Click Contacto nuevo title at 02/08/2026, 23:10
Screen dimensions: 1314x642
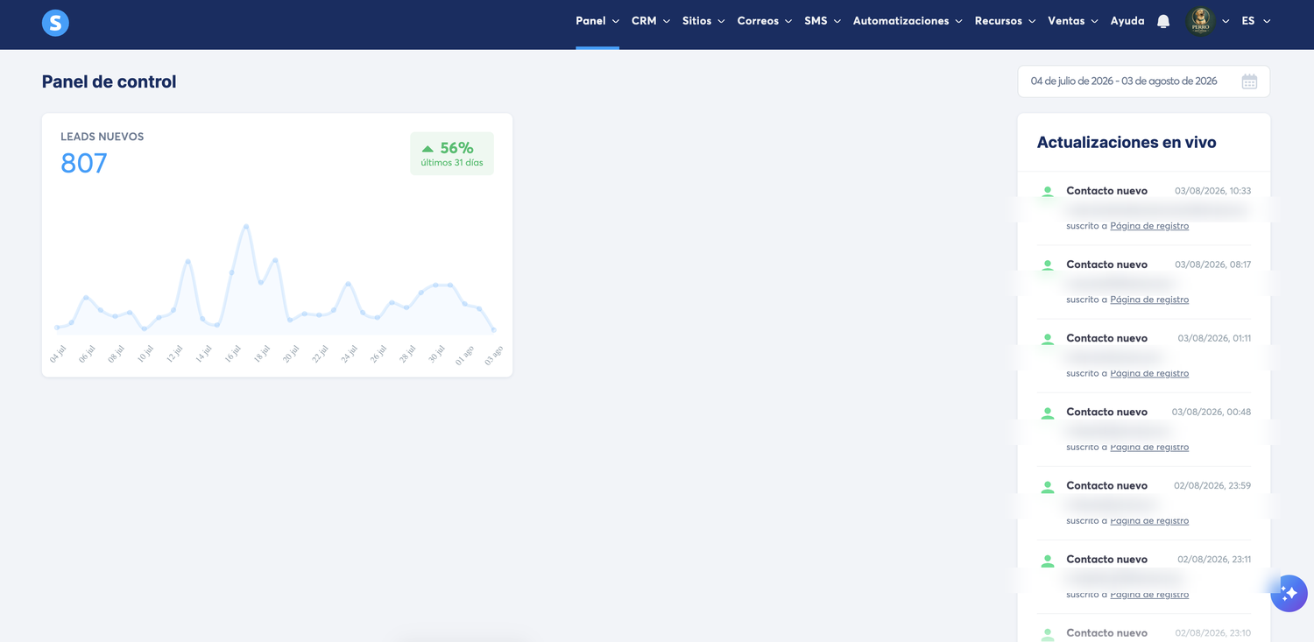tap(1106, 632)
